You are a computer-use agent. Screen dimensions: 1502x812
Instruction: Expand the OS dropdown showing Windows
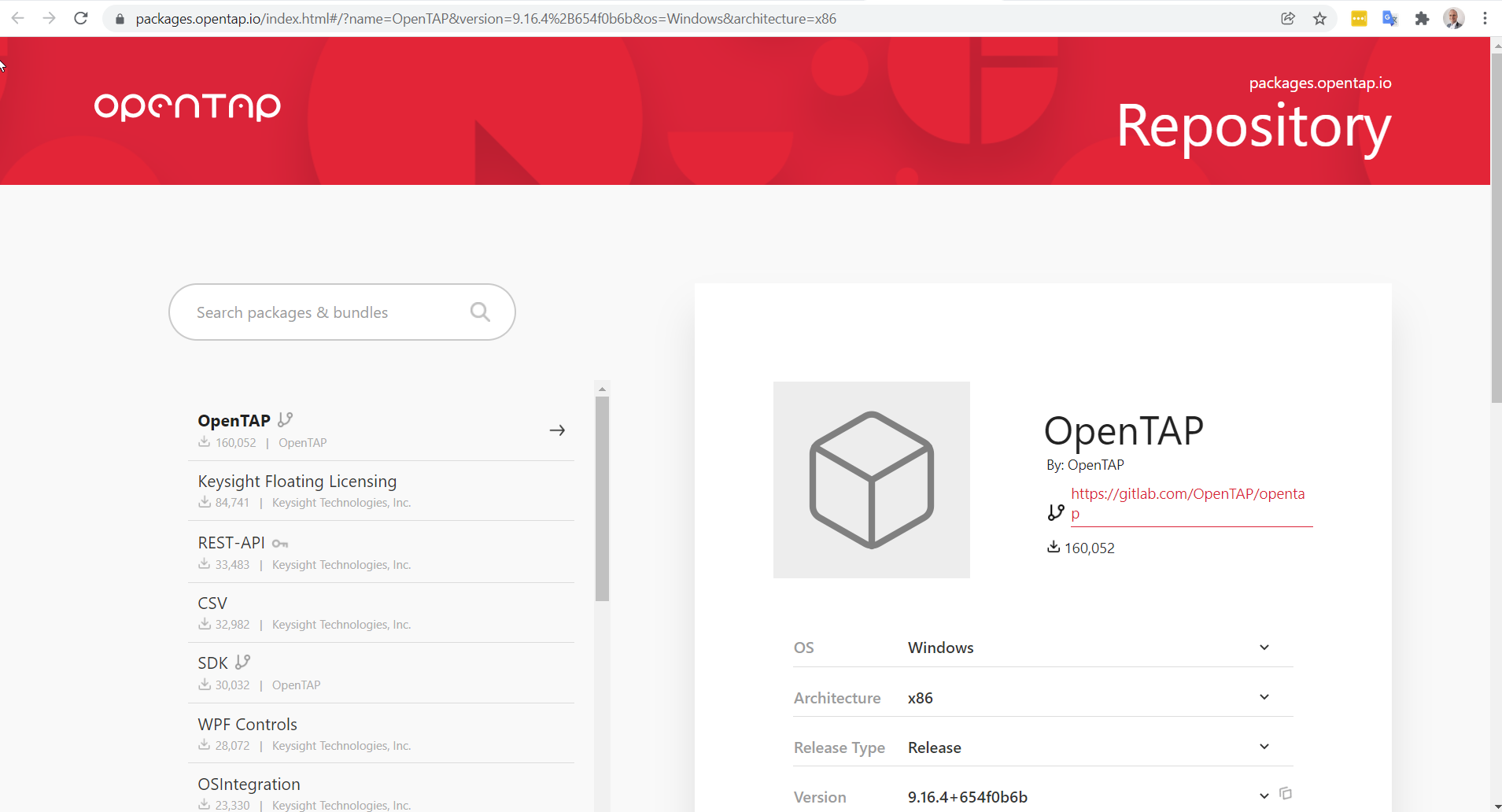coord(1263,647)
